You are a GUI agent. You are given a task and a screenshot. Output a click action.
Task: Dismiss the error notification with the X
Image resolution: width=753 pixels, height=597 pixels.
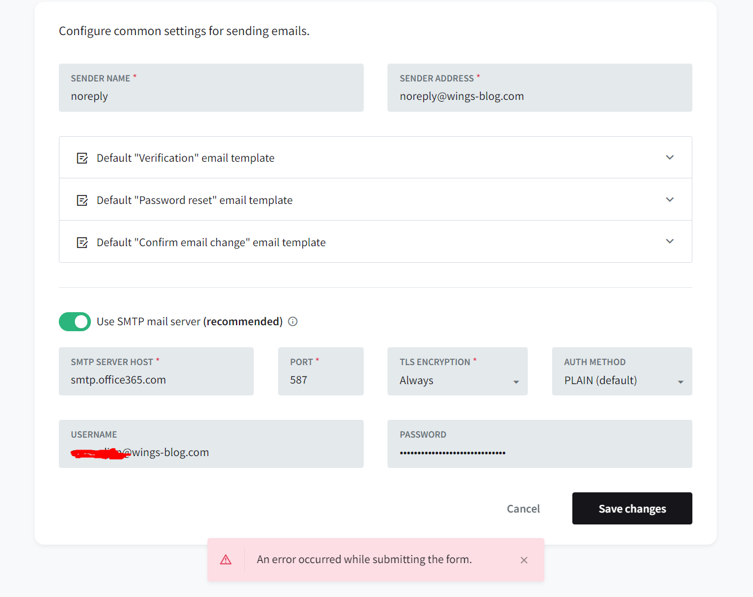point(524,560)
